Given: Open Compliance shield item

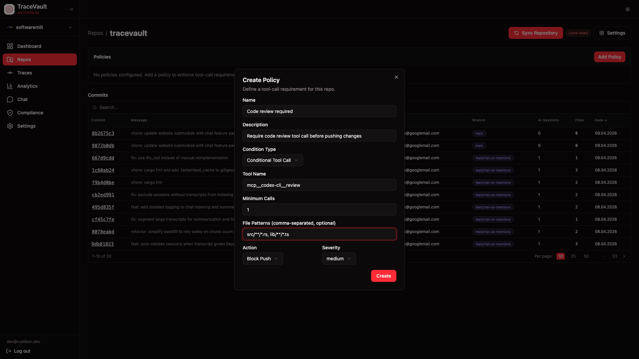Looking at the screenshot, I should click(30, 113).
